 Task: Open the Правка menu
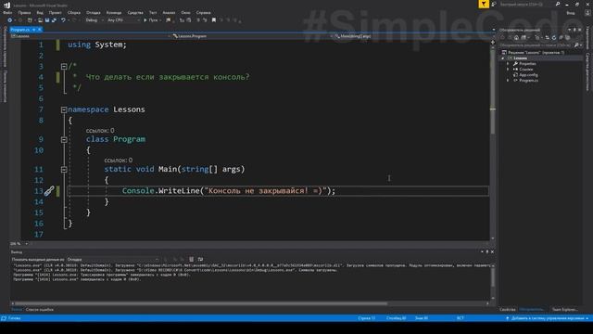point(24,12)
